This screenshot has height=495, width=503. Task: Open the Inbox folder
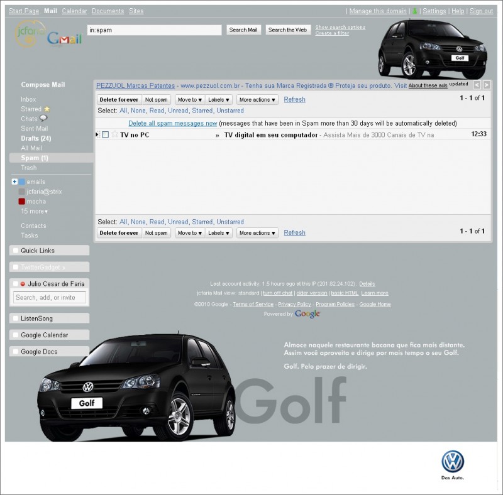pyautogui.click(x=28, y=99)
